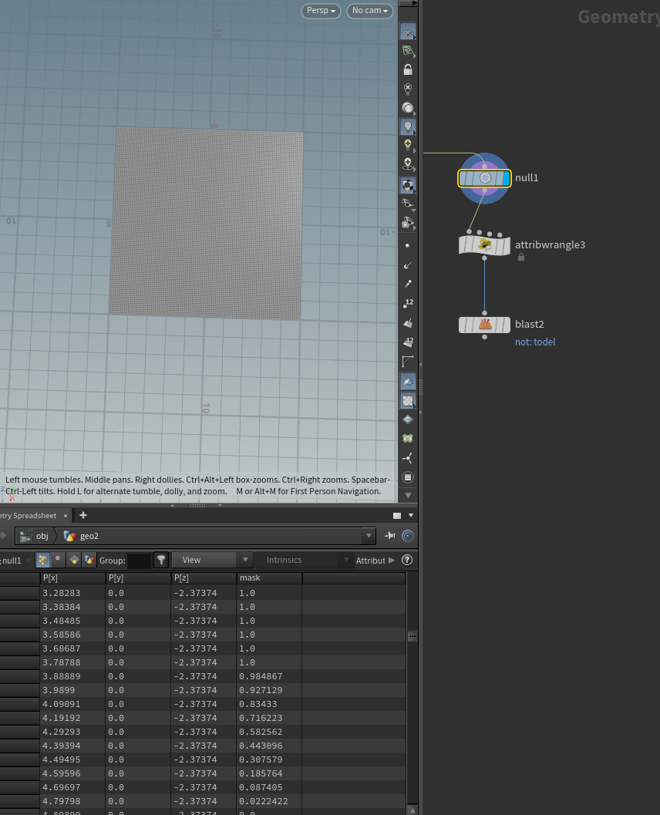Viewport: 660px width, 815px height.
Task: Toggle the checkered cube materials display icon
Action: pos(408,185)
